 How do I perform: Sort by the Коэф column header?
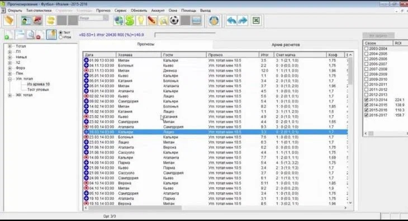(335, 55)
